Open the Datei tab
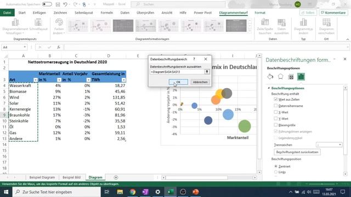Screen dimensions: 351x197 tap(7, 13)
